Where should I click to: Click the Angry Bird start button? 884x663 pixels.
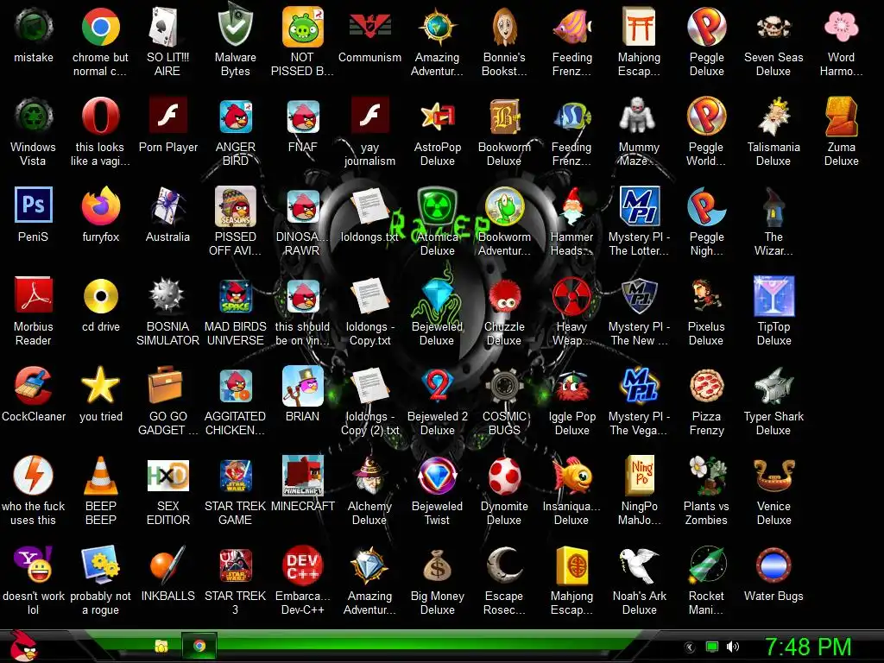23,646
